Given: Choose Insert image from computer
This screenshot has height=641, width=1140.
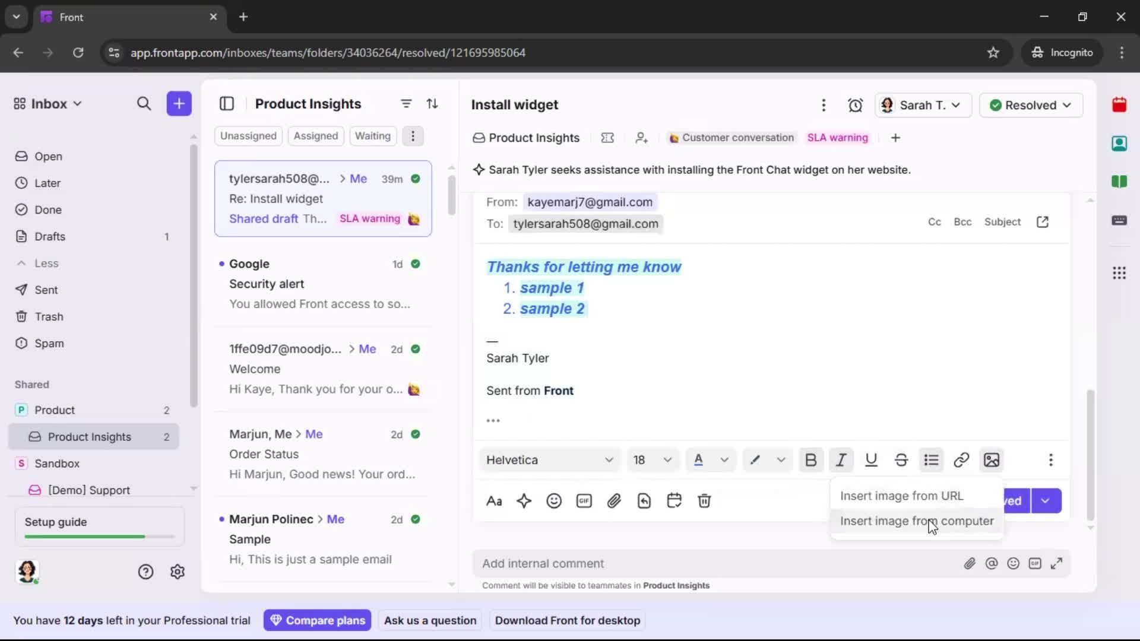Looking at the screenshot, I should tap(917, 521).
